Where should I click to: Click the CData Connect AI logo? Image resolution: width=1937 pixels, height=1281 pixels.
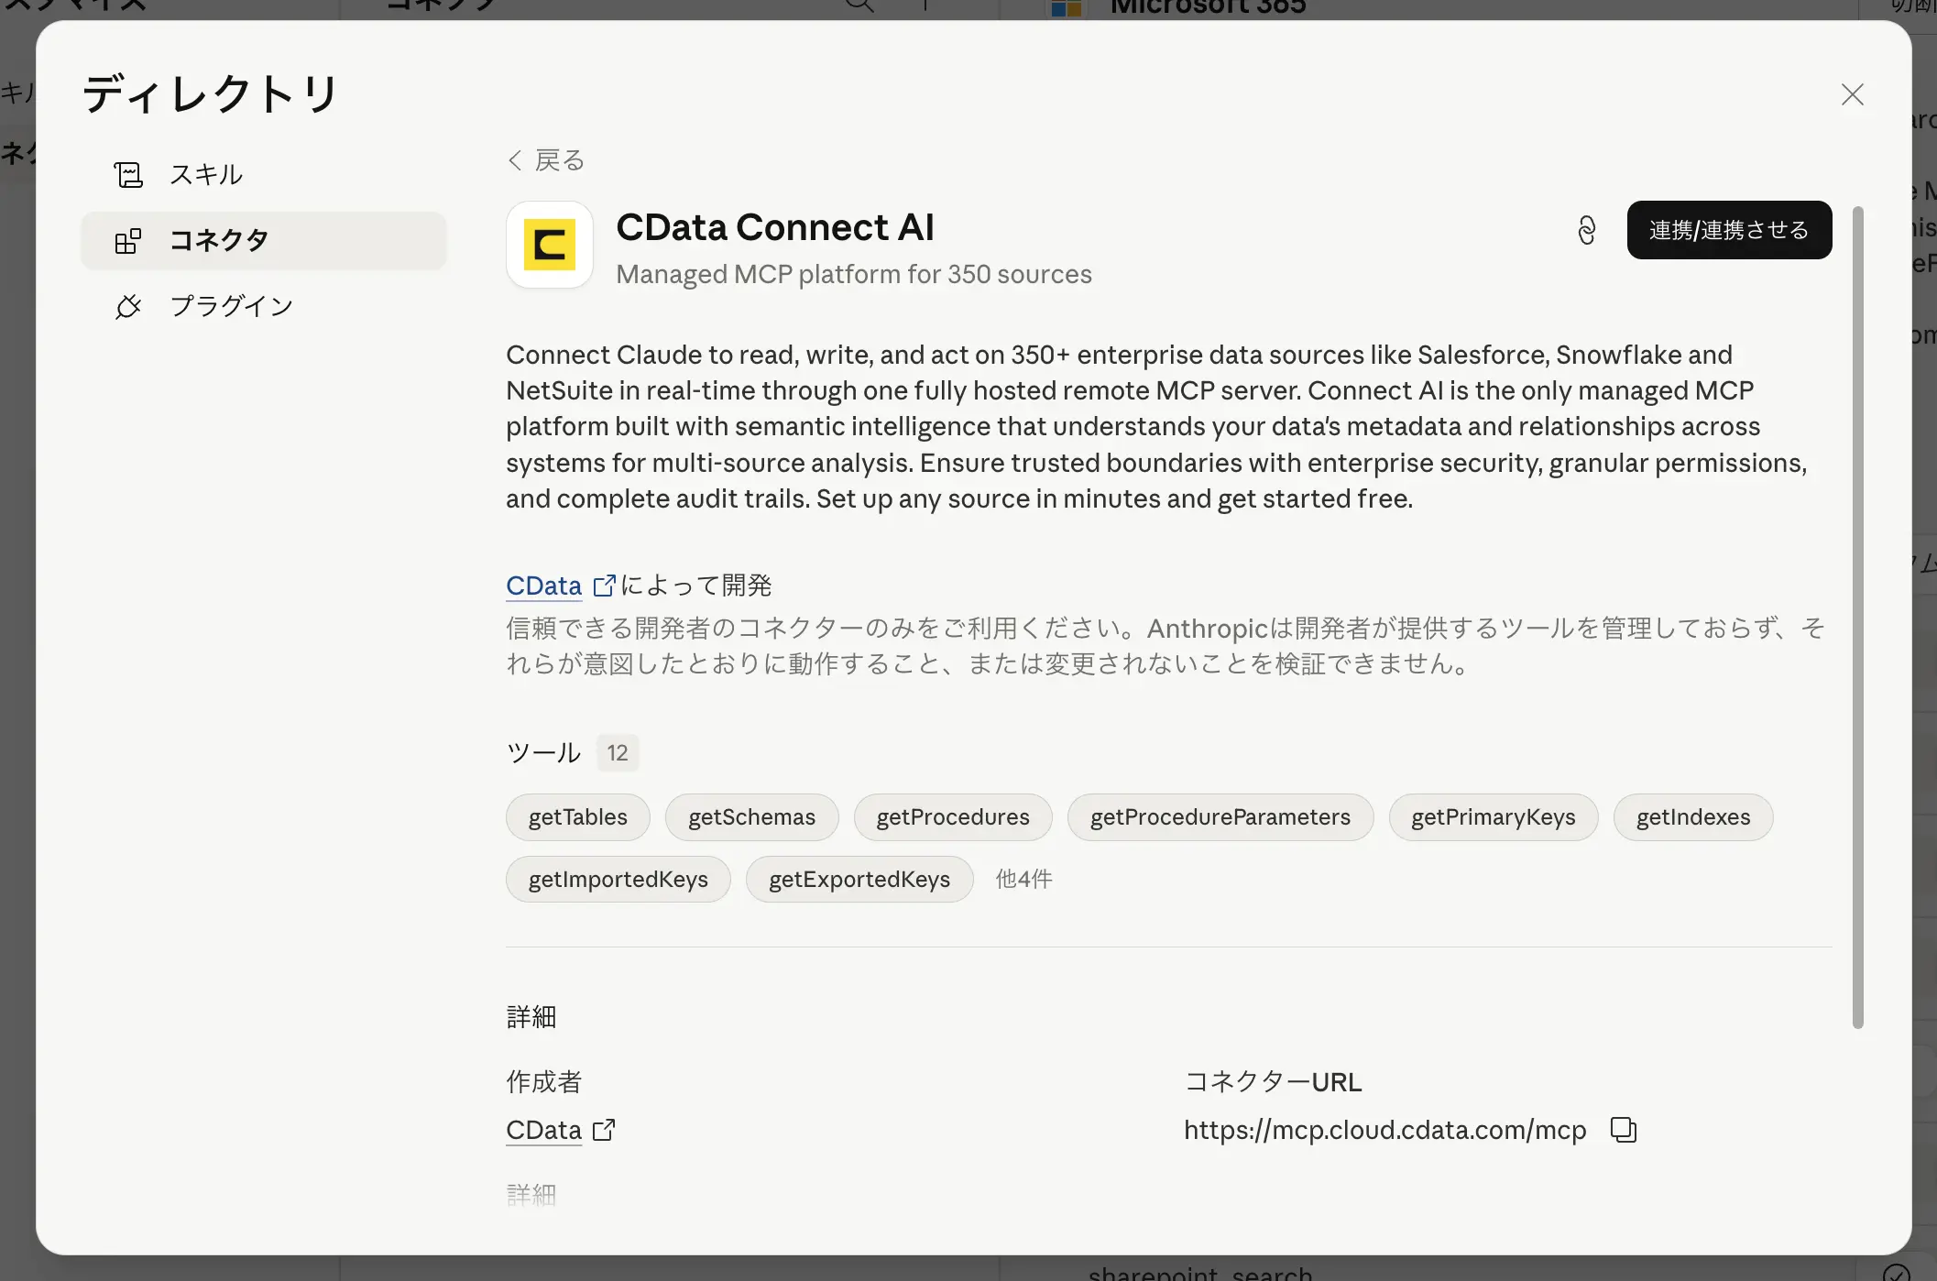point(550,245)
